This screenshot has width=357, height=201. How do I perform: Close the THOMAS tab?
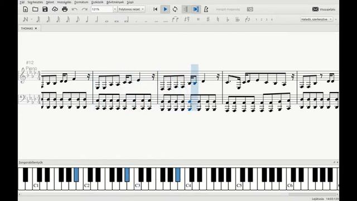(36, 28)
